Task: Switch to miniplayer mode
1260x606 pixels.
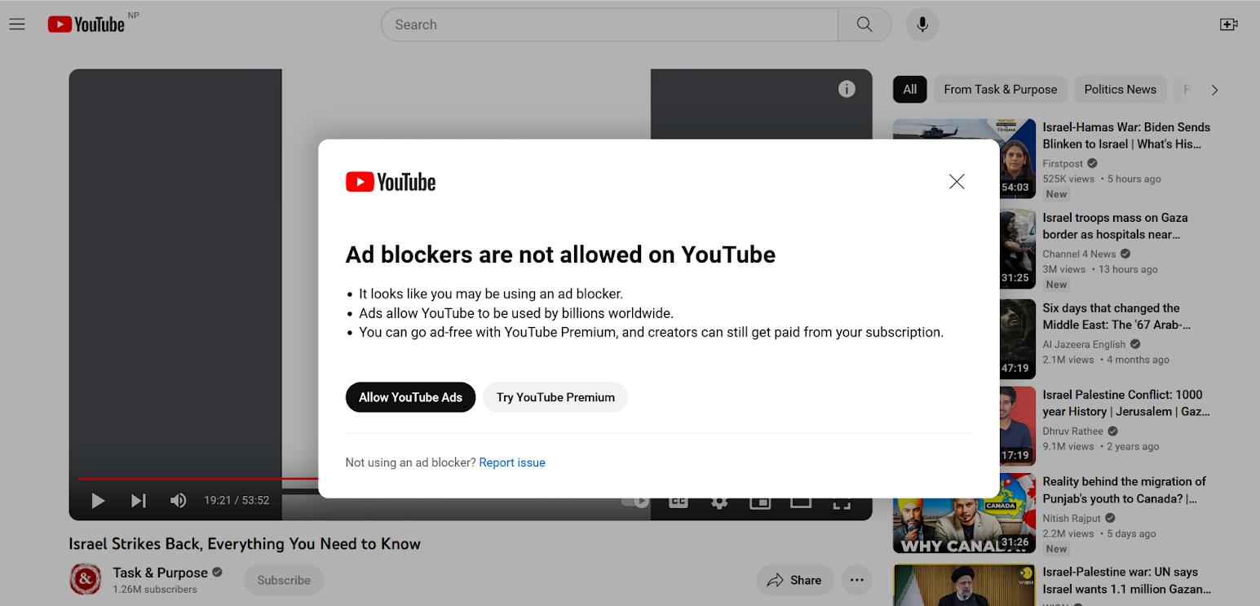Action: coord(760,502)
